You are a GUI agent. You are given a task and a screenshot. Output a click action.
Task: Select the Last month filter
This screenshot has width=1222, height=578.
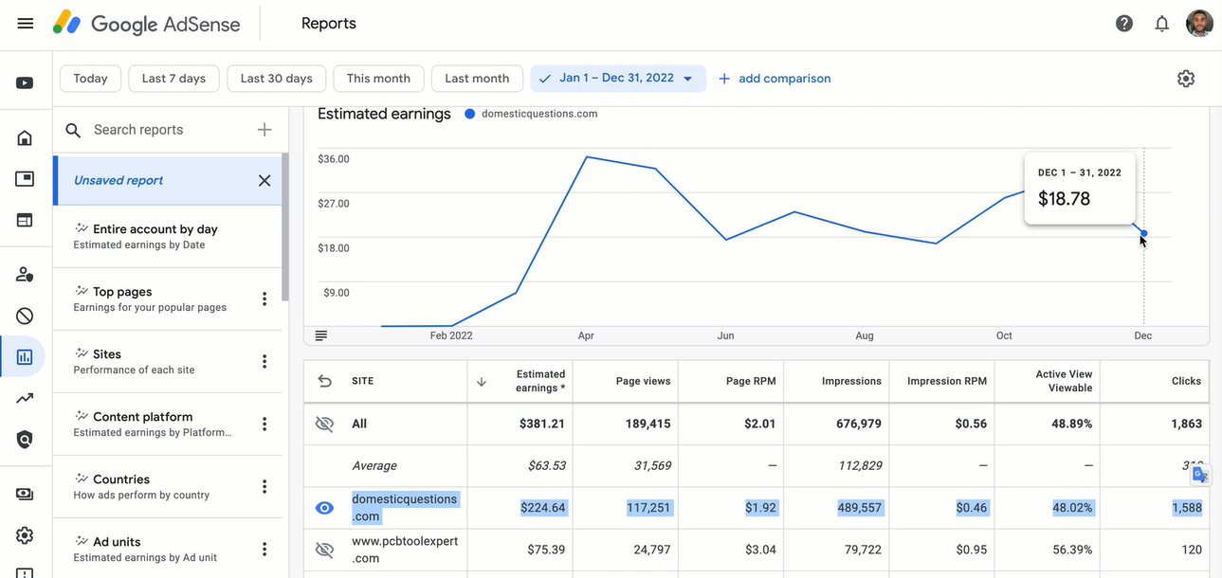point(477,79)
